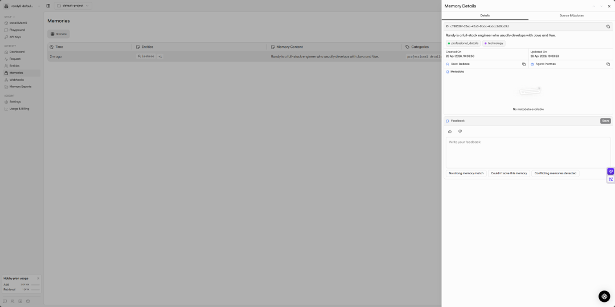Copy the User leeboae value
Viewport: 615px width, 307px height.
[x=524, y=64]
